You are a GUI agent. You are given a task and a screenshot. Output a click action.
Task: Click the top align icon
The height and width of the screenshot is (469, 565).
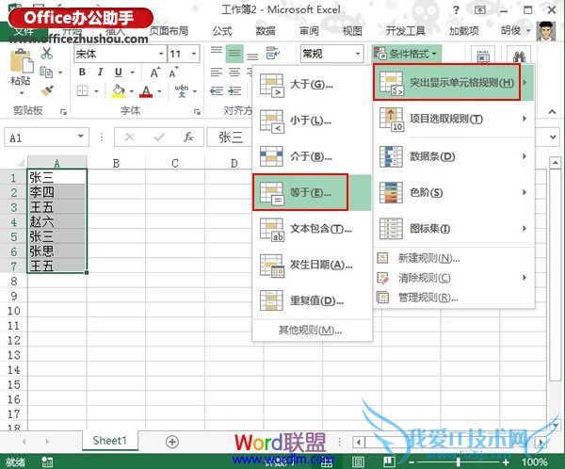[x=217, y=52]
